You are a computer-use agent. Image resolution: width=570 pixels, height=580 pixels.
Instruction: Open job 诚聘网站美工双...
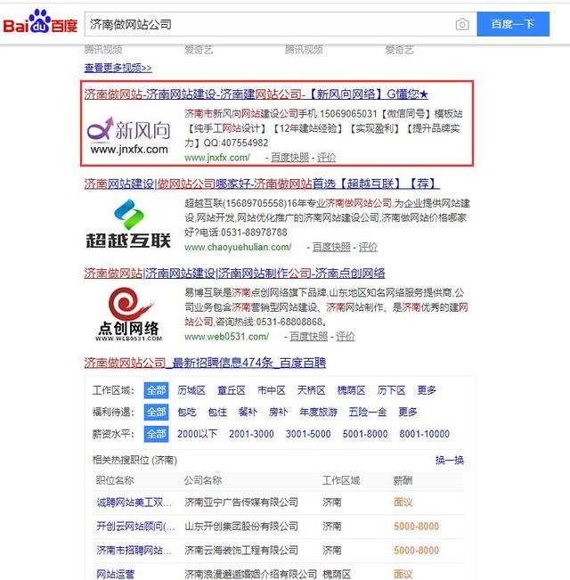134,502
